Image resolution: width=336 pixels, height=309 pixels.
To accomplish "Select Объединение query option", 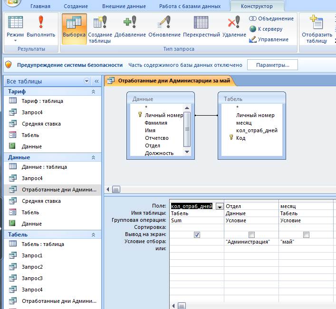I will pos(271,18).
